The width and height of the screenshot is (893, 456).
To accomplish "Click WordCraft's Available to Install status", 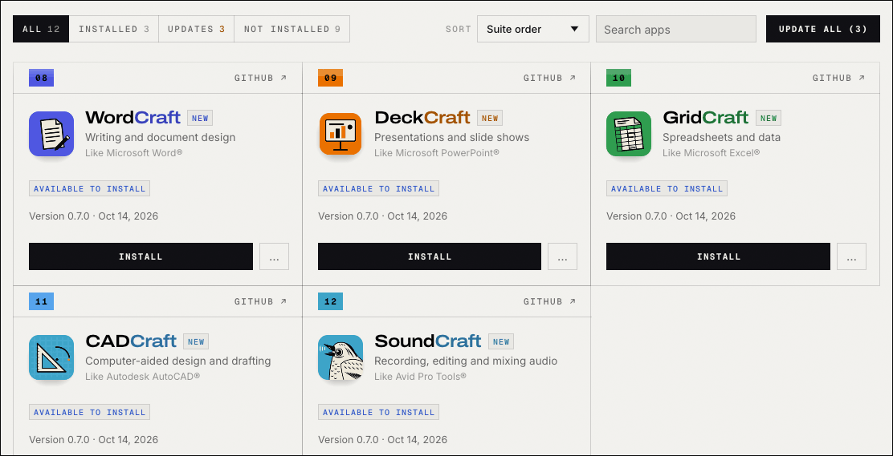I will tap(89, 189).
